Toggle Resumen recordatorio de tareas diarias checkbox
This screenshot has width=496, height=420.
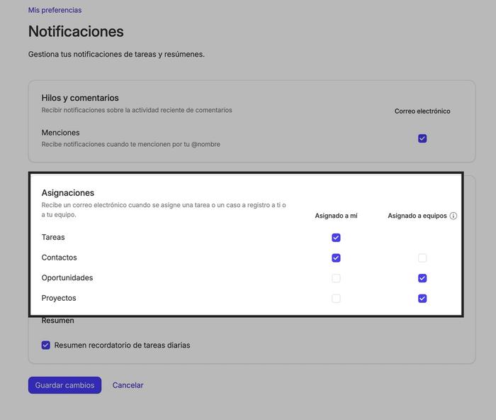(46, 345)
